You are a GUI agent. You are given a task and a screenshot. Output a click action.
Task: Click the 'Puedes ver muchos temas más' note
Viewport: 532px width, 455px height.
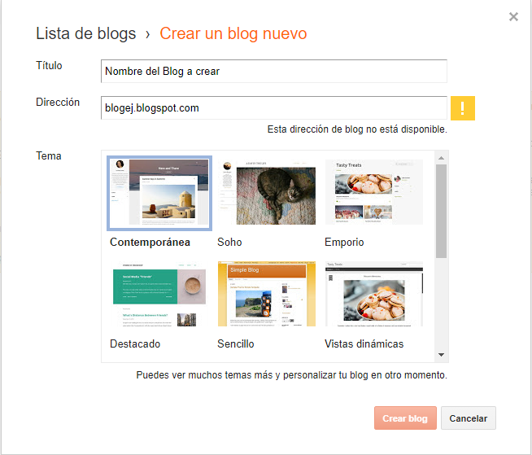point(292,375)
